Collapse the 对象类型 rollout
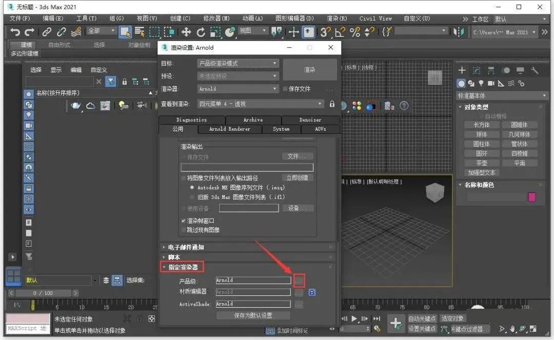Viewport: 554px width, 340px height. [476, 107]
